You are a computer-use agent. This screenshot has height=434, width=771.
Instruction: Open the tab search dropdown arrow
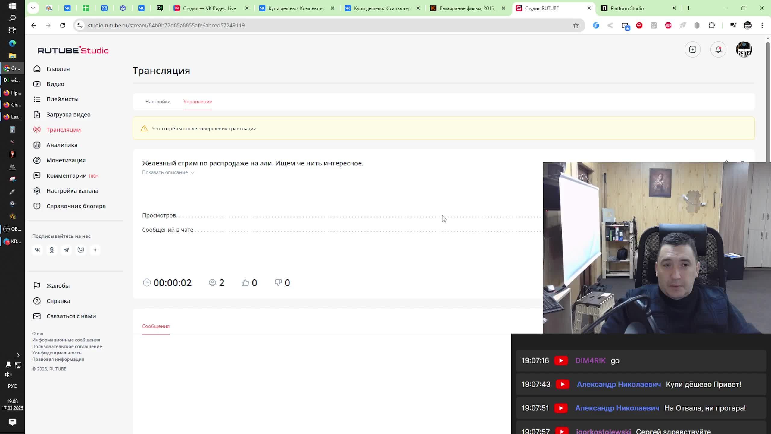pos(33,8)
